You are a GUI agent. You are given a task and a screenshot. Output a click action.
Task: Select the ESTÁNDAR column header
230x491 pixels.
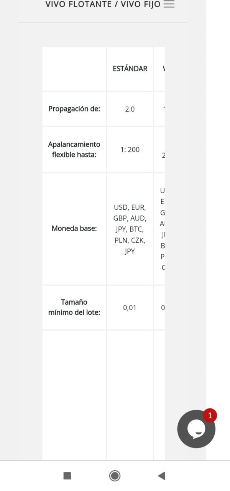click(130, 69)
